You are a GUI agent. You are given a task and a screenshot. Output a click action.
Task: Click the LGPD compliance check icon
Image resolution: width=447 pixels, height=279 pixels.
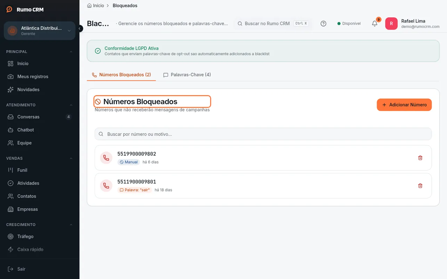coord(98,51)
